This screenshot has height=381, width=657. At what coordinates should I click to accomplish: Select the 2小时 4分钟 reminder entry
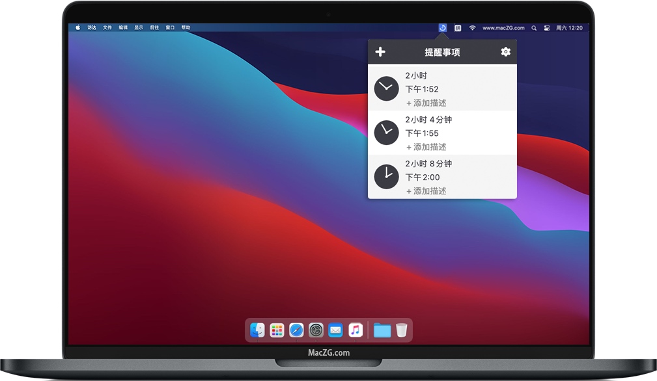pyautogui.click(x=443, y=133)
